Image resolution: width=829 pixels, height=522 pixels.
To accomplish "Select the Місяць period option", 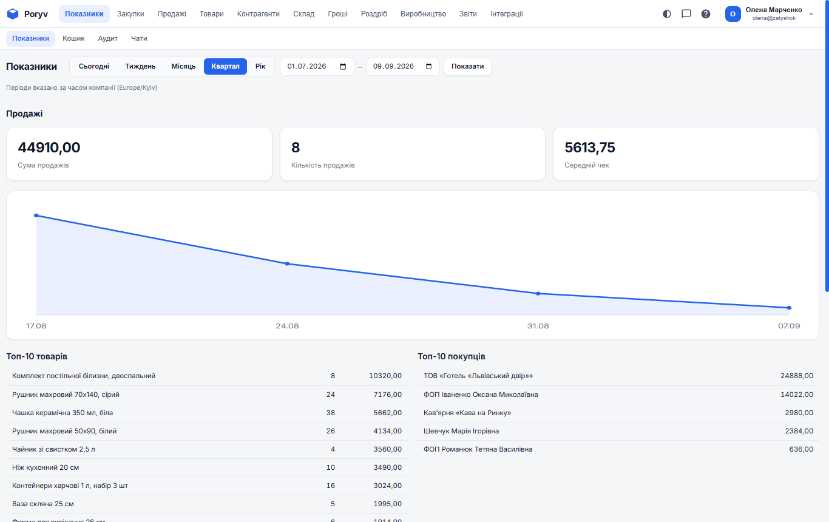I will [x=183, y=66].
